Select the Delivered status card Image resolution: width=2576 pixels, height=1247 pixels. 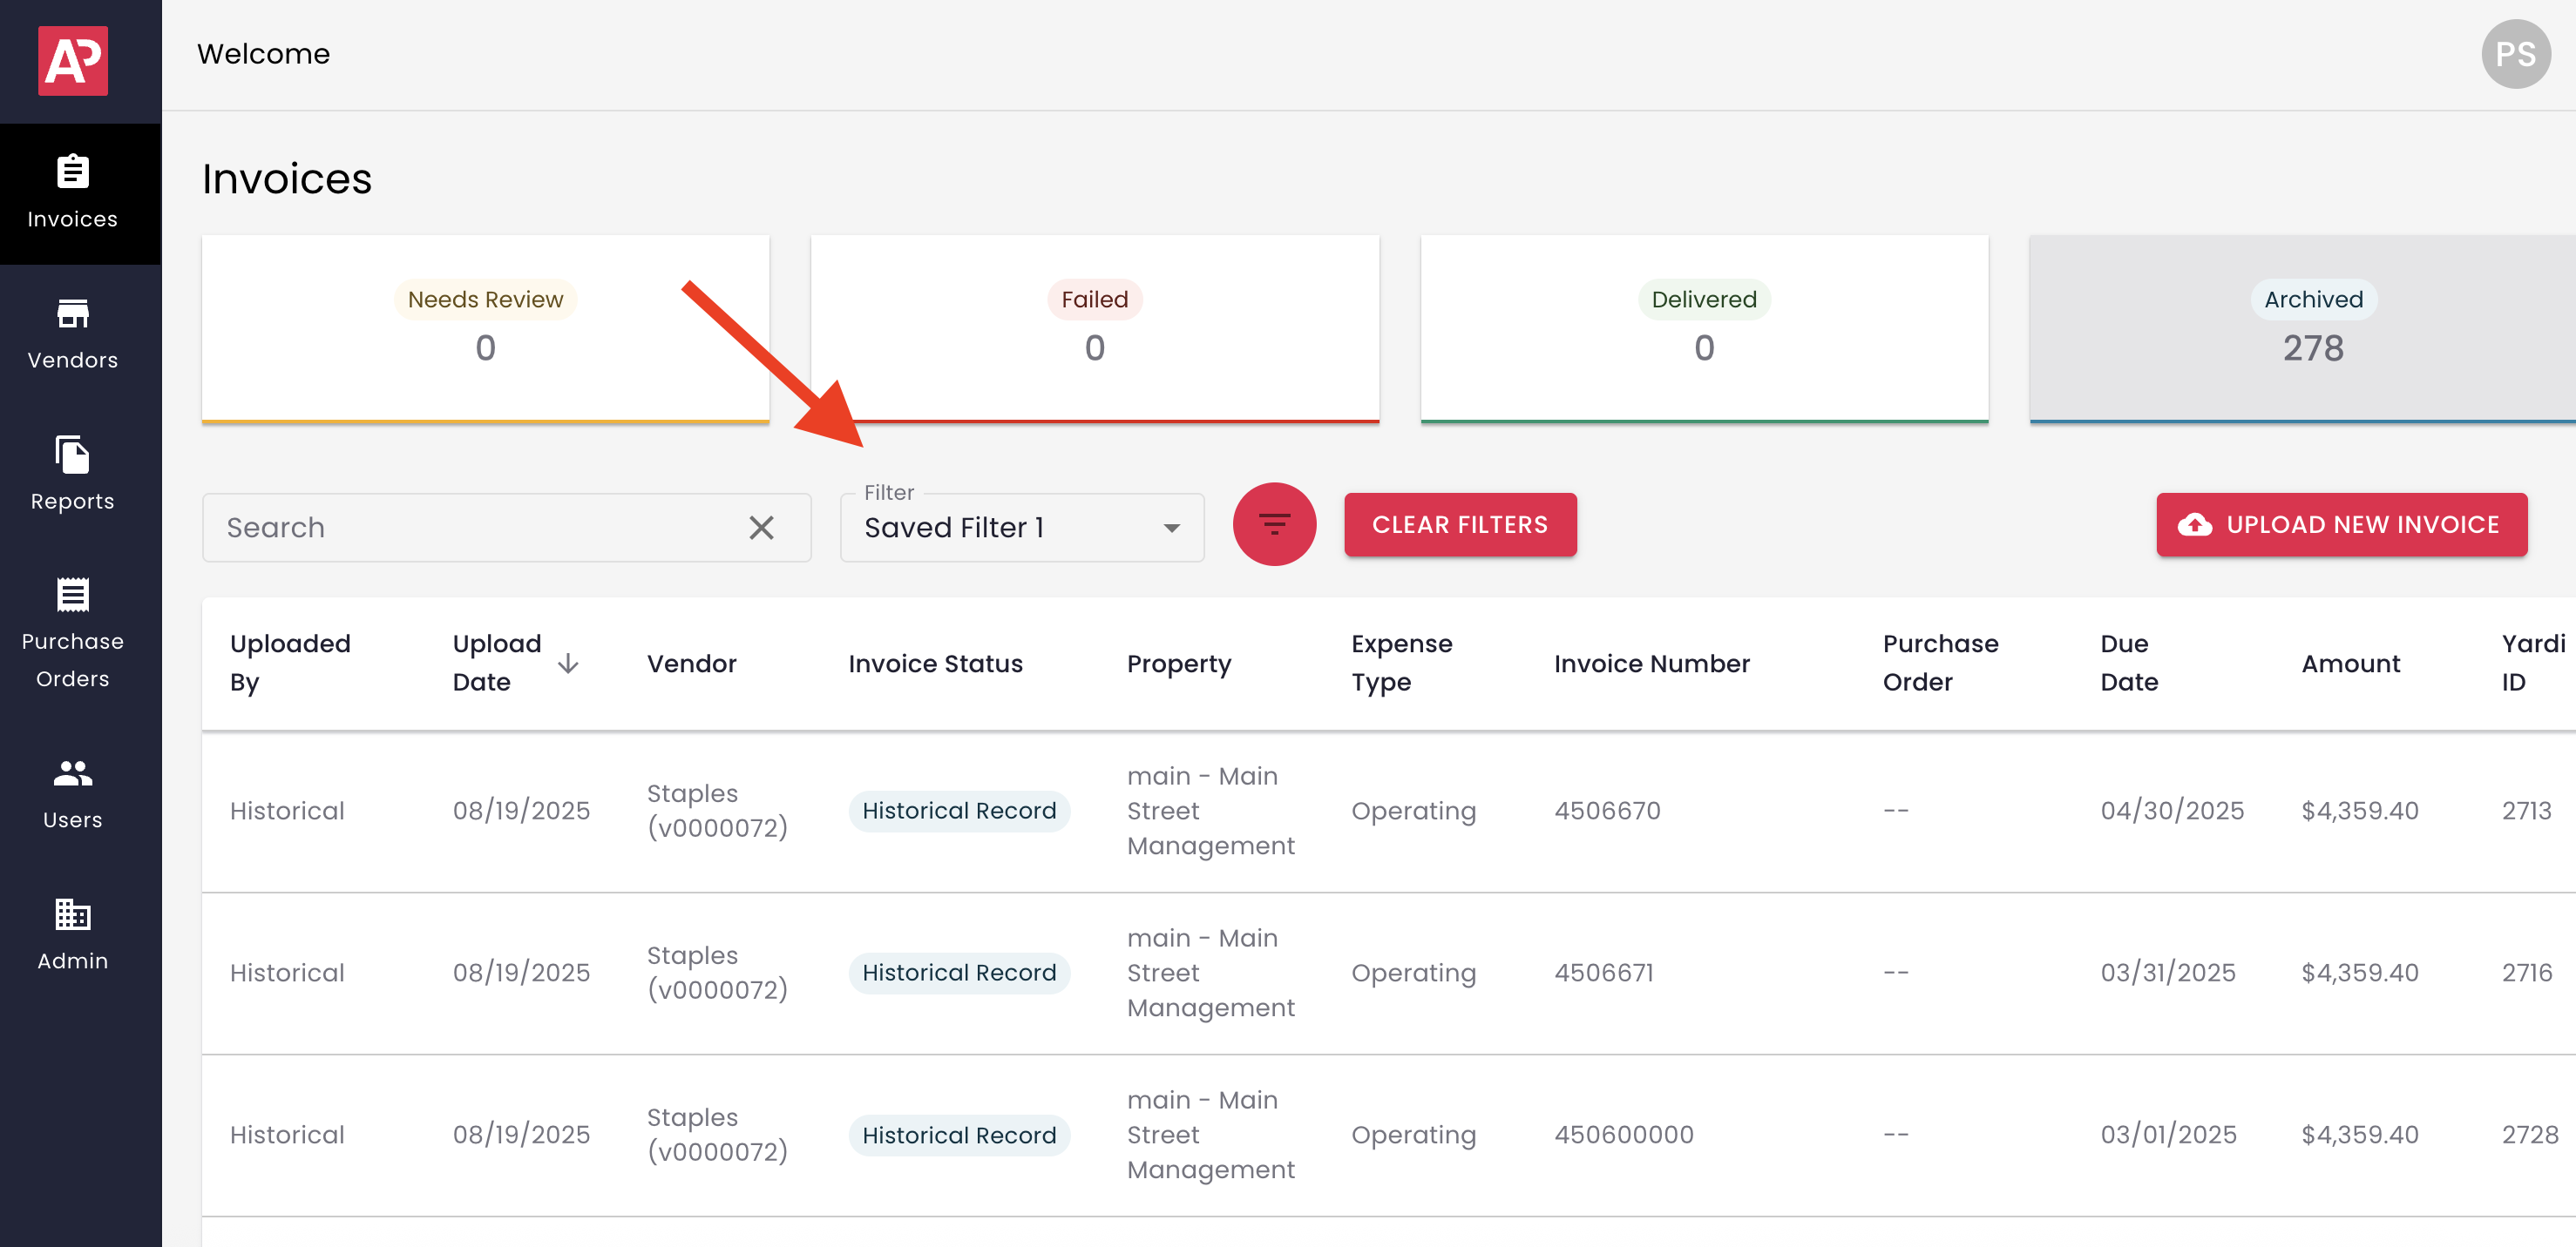(x=1705, y=330)
